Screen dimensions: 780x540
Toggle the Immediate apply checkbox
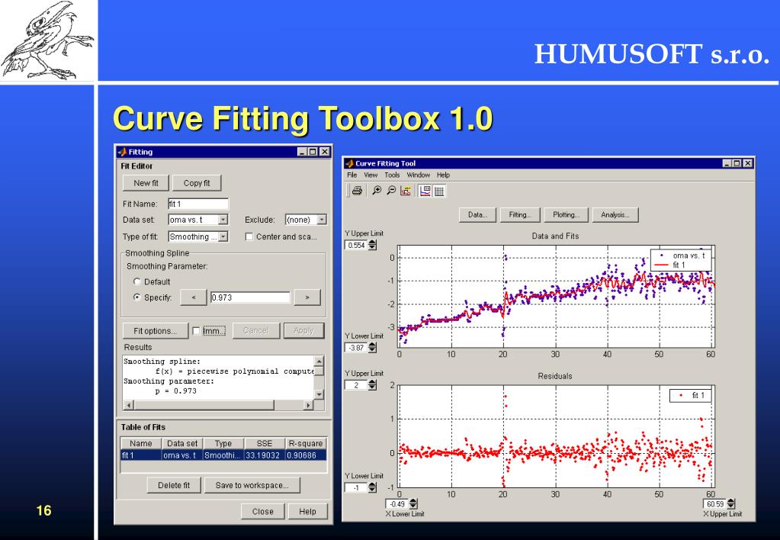[196, 331]
